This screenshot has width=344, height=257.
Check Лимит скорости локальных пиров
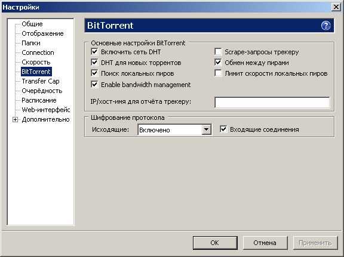pyautogui.click(x=218, y=73)
